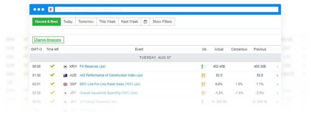This screenshot has width=311, height=126.
Task: Click the Australia flag beside AUD
Action: point(65,75)
